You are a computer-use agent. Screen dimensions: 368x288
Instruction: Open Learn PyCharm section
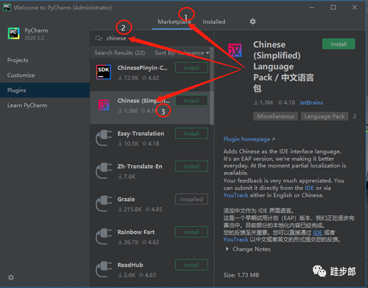pos(27,106)
